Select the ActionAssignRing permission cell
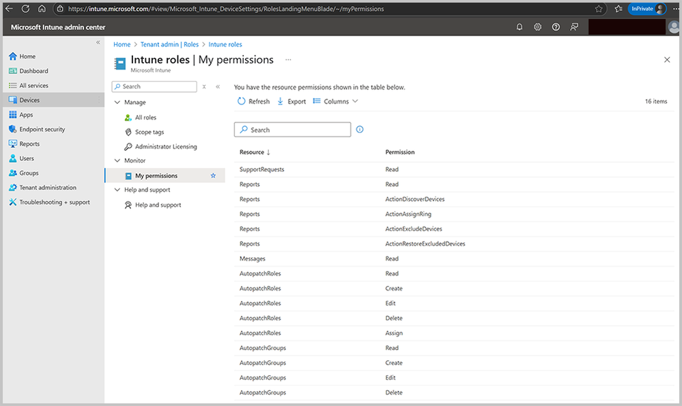Image resolution: width=682 pixels, height=406 pixels. point(408,214)
